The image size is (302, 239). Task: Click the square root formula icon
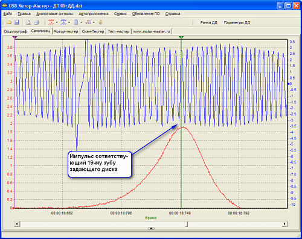88,22
